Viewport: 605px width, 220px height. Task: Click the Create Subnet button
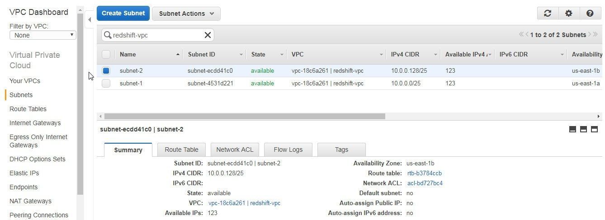[123, 13]
